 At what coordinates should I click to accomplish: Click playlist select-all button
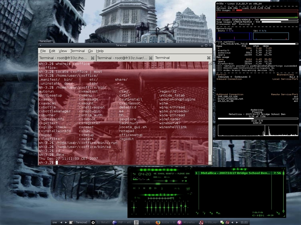click(x=211, y=213)
